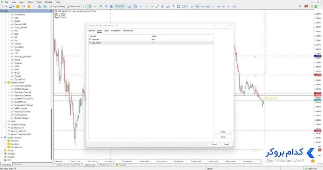Click the zoom out magnifier icon
Screen dimensions: 323x170
point(106,6)
